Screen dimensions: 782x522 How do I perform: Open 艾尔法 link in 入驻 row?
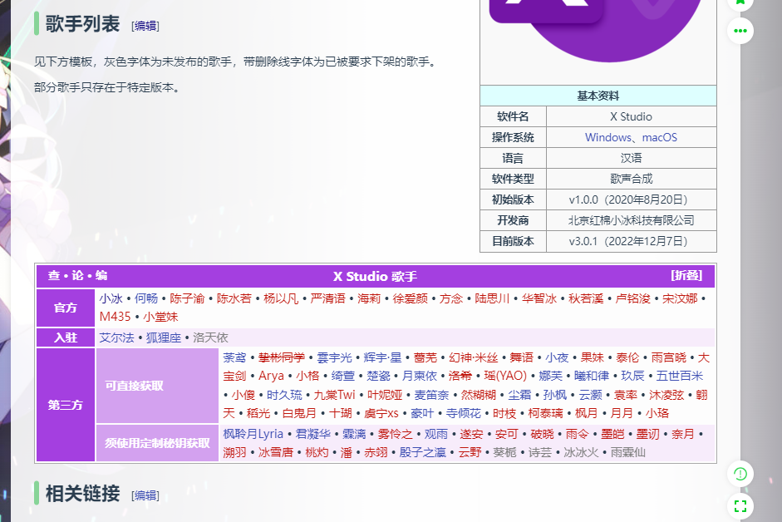(116, 337)
